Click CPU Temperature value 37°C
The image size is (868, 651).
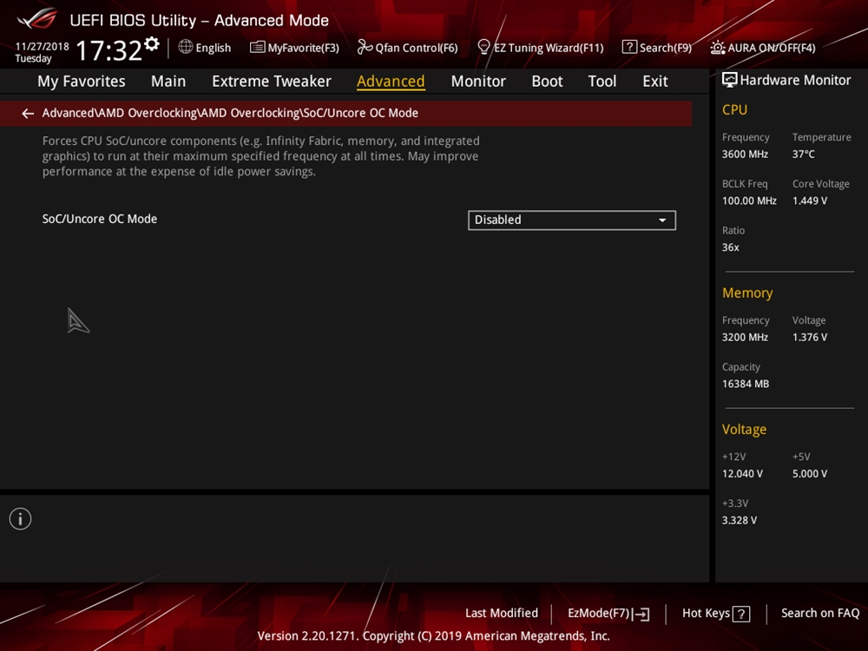point(803,155)
